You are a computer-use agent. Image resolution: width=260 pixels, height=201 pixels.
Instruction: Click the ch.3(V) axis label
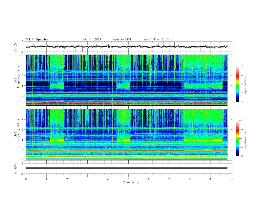(16, 168)
